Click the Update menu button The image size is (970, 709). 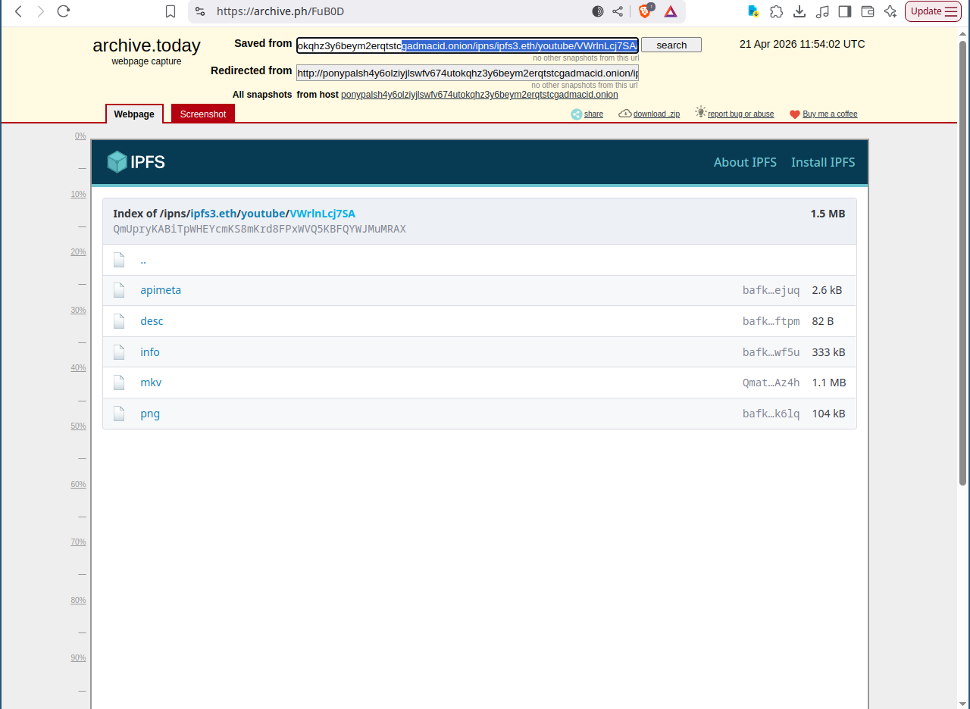coord(933,11)
